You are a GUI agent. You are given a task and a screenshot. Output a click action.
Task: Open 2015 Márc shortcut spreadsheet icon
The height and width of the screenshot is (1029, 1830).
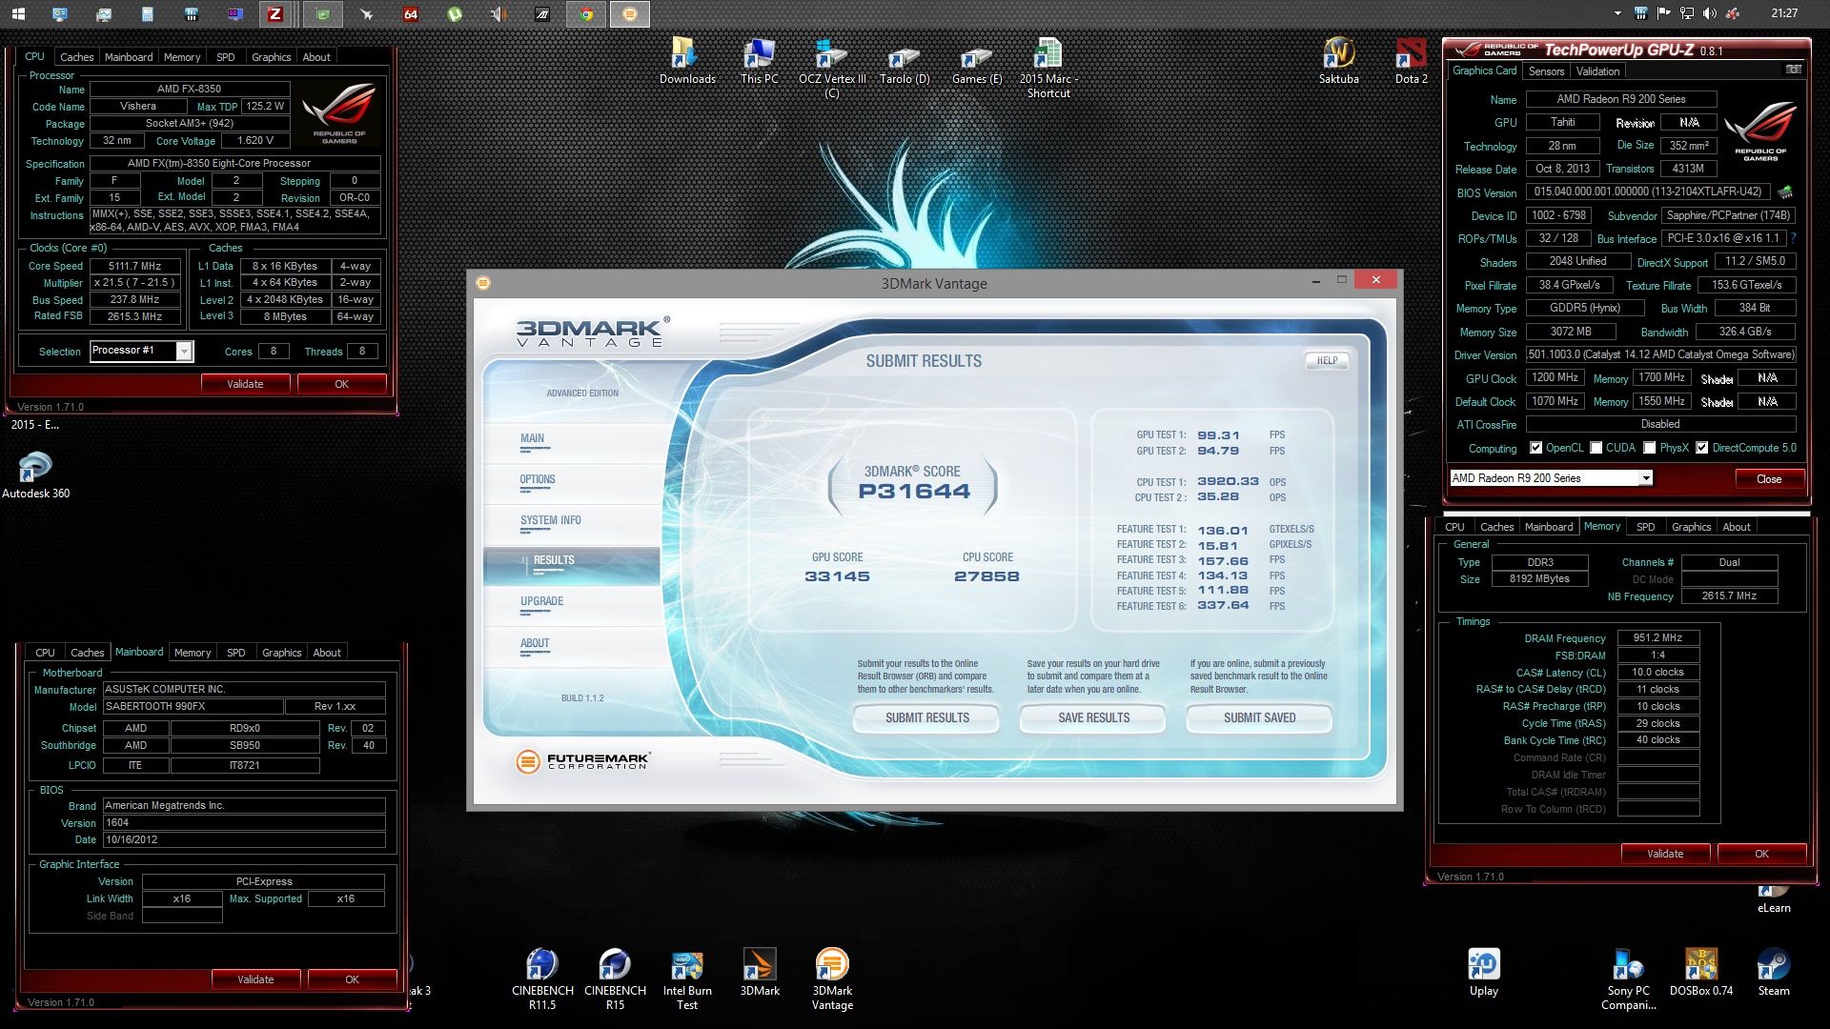click(x=1048, y=68)
